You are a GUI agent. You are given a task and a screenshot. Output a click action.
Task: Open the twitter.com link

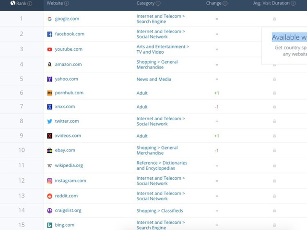coord(67,121)
